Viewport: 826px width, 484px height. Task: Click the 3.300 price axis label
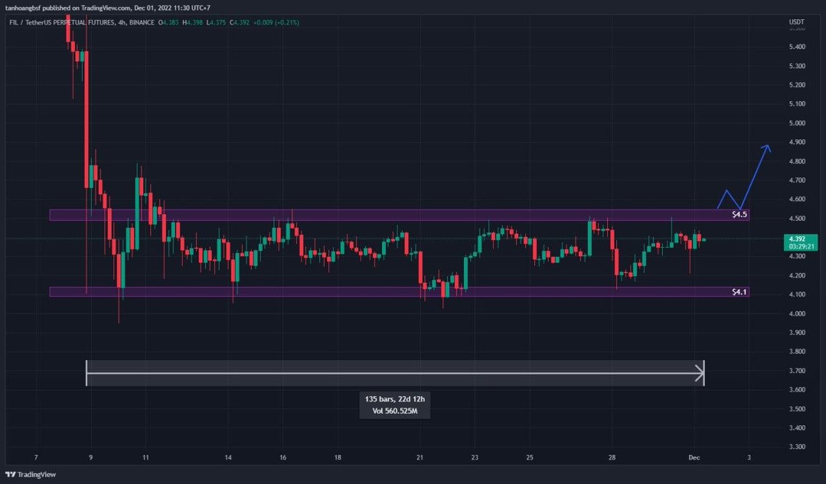point(797,447)
